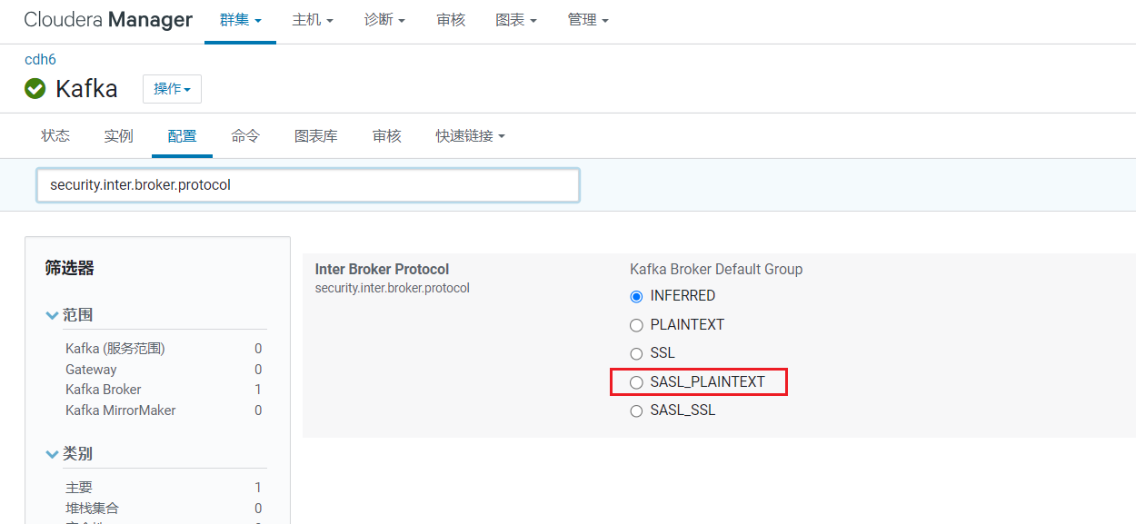Screen dimensions: 1136x524
Task: Open the 诊断 menu
Action: click(384, 20)
